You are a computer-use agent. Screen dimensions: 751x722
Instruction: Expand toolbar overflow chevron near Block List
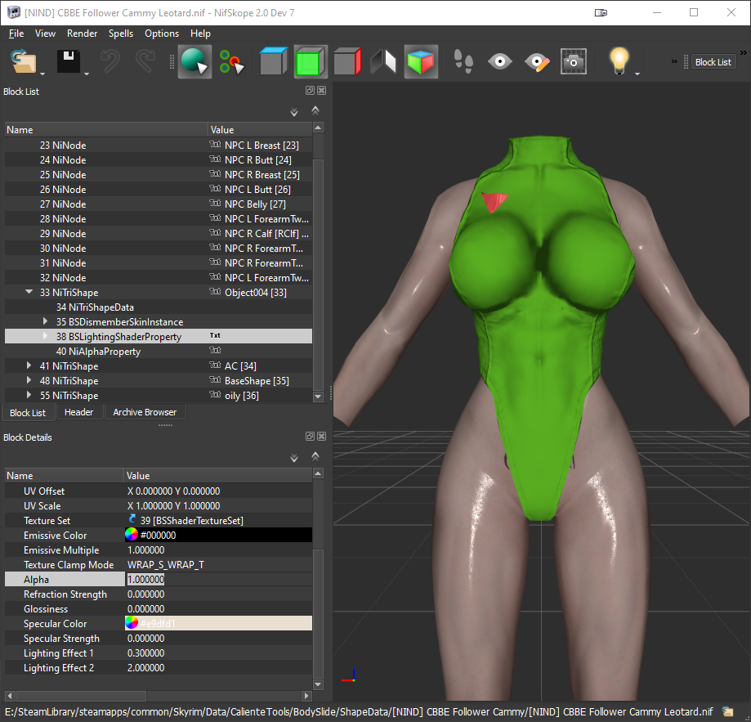click(x=674, y=61)
